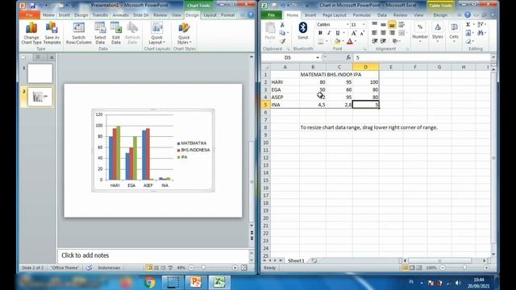Click Fit slide to window button

(243, 268)
